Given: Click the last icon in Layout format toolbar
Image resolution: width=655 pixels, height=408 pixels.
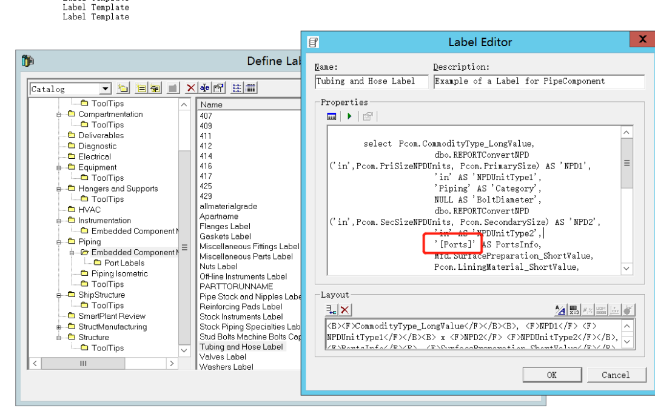Looking at the screenshot, I should pyautogui.click(x=628, y=310).
